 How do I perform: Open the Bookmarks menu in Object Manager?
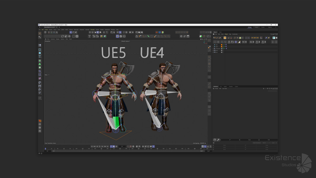235,34
